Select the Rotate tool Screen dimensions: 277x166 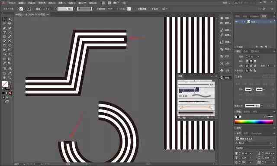pyautogui.click(x=4, y=46)
